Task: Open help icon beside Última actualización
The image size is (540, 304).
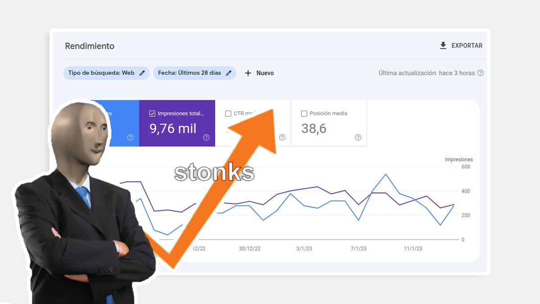Action: (481, 73)
